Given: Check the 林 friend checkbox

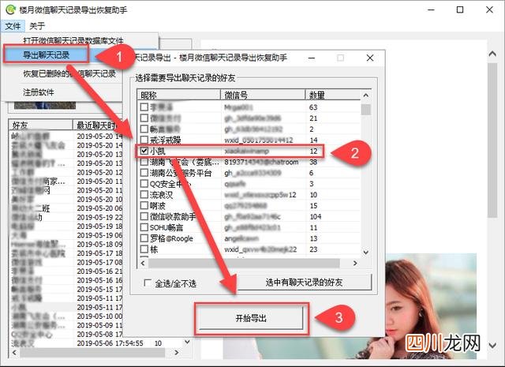Looking at the screenshot, I should tap(144, 249).
